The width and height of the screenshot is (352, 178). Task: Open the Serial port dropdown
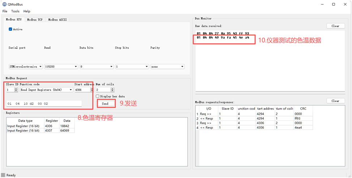click(x=25, y=67)
